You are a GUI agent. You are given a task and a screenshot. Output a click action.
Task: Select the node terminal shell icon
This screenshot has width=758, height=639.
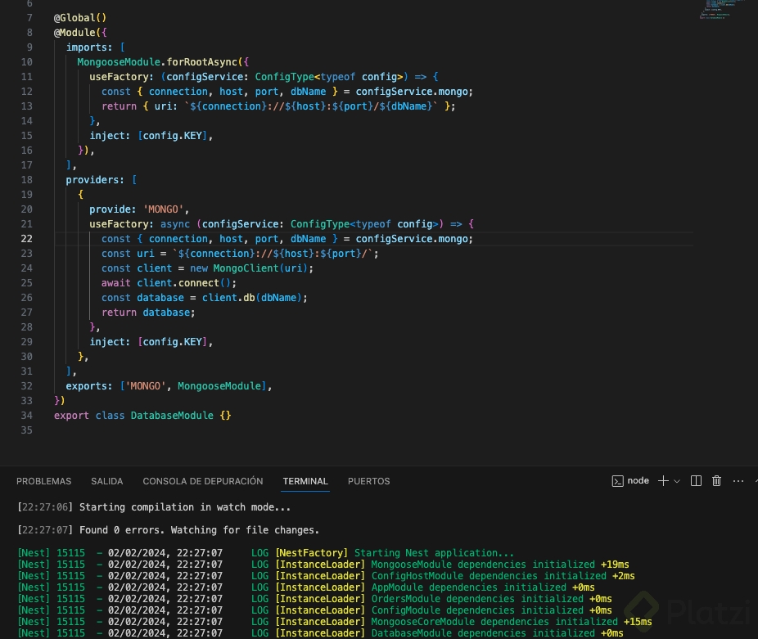(618, 481)
